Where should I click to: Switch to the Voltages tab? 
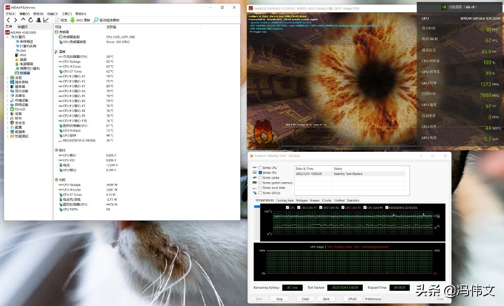point(302,200)
